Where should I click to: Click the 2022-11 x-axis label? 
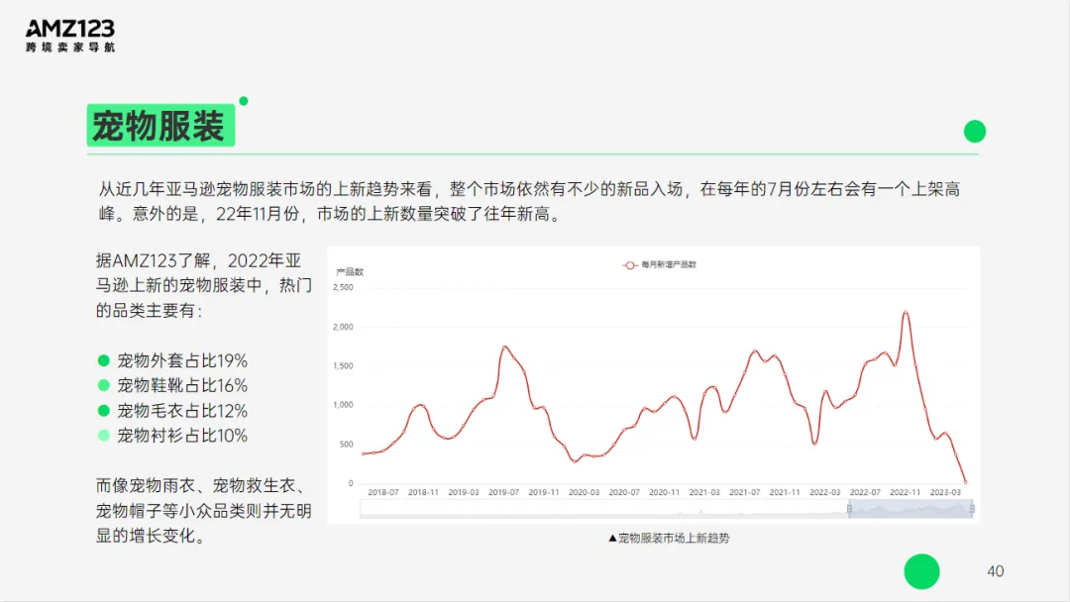[x=905, y=492]
